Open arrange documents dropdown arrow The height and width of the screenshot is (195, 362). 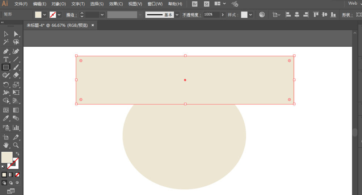224,4
